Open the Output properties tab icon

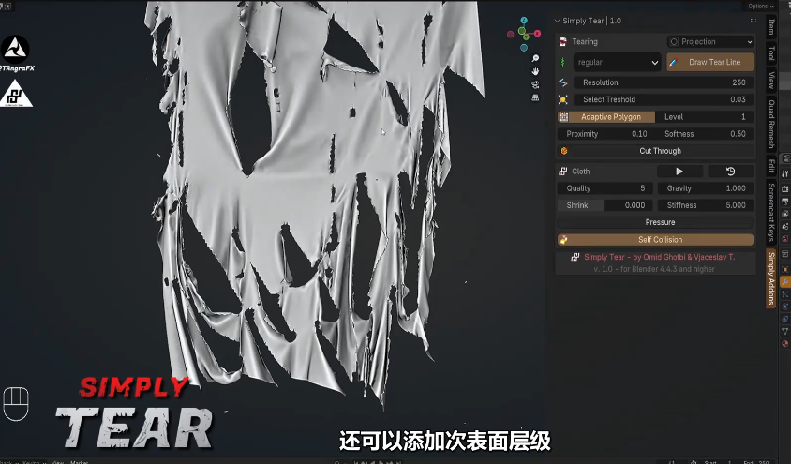pos(785,202)
